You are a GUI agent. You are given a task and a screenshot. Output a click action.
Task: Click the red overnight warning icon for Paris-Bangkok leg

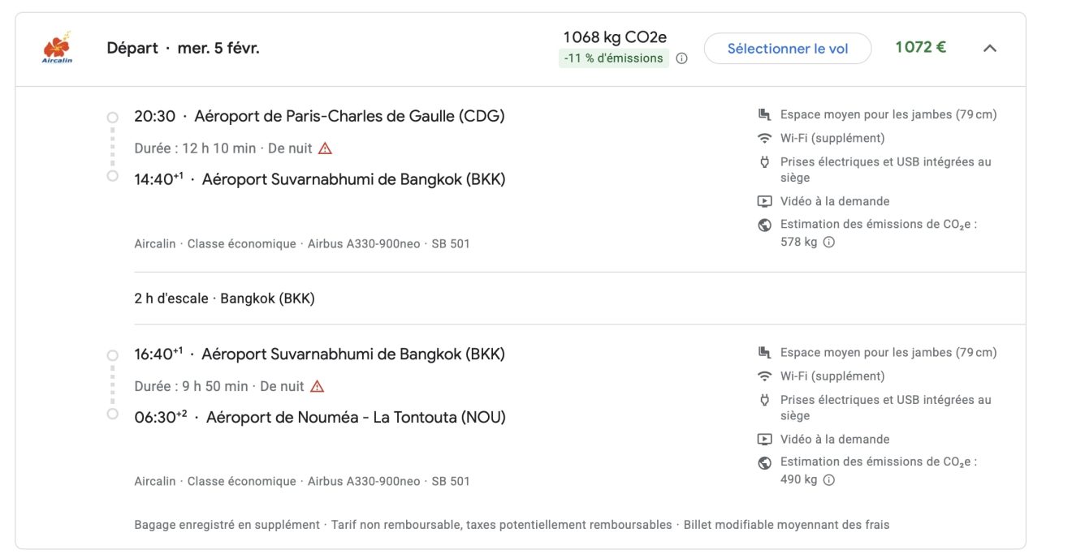[x=325, y=148]
